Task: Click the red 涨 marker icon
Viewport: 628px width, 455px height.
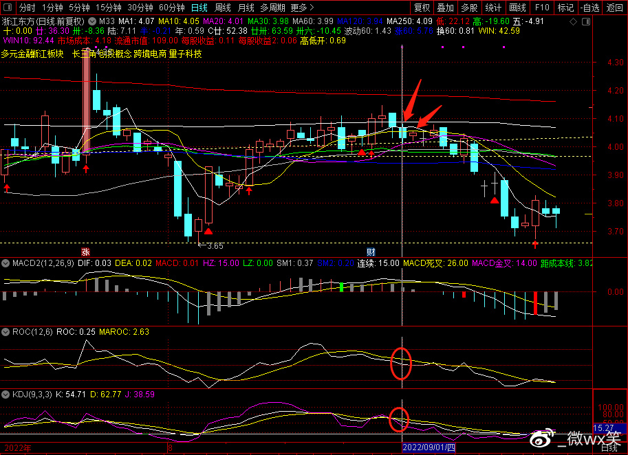Action: [x=86, y=252]
